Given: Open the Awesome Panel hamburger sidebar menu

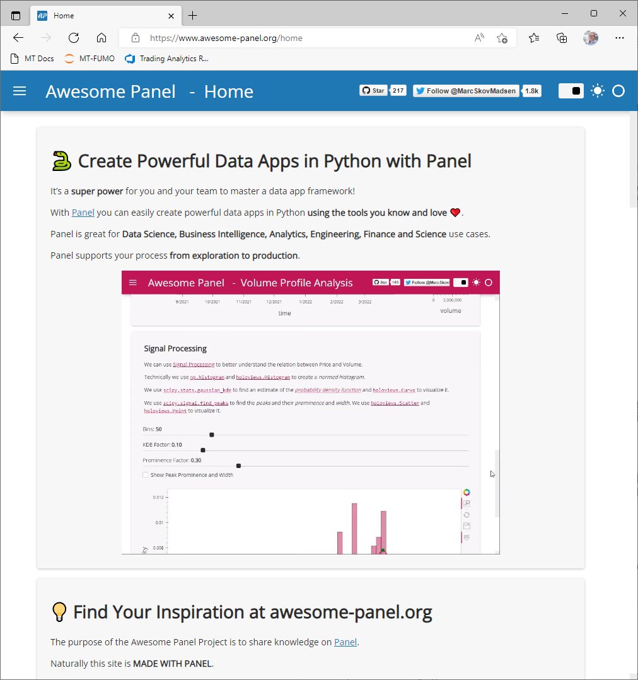Looking at the screenshot, I should tap(20, 91).
